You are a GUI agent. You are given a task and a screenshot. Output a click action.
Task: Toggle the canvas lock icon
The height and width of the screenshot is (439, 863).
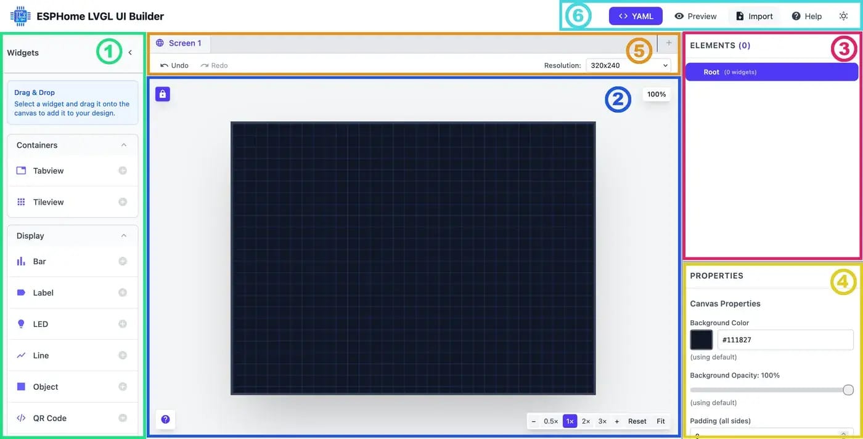coord(163,94)
